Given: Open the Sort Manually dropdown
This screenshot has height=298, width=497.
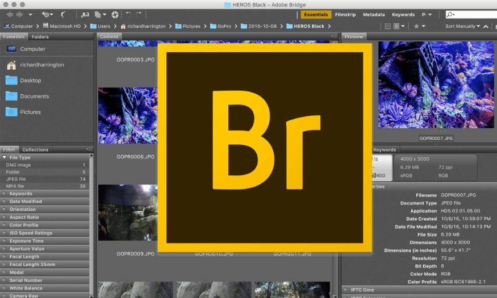Looking at the screenshot, I should point(462,26).
